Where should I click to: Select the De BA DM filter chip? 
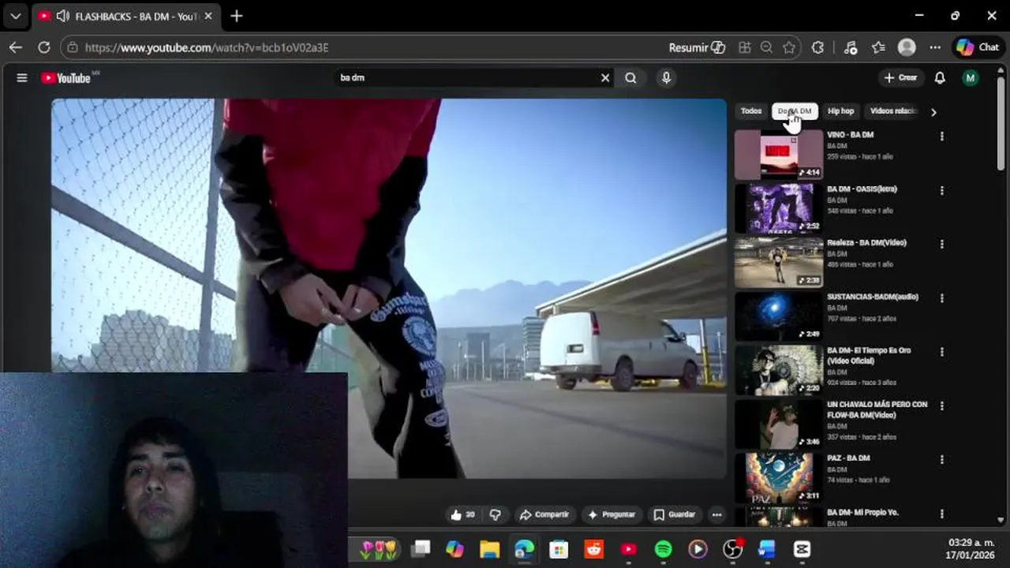coord(795,111)
